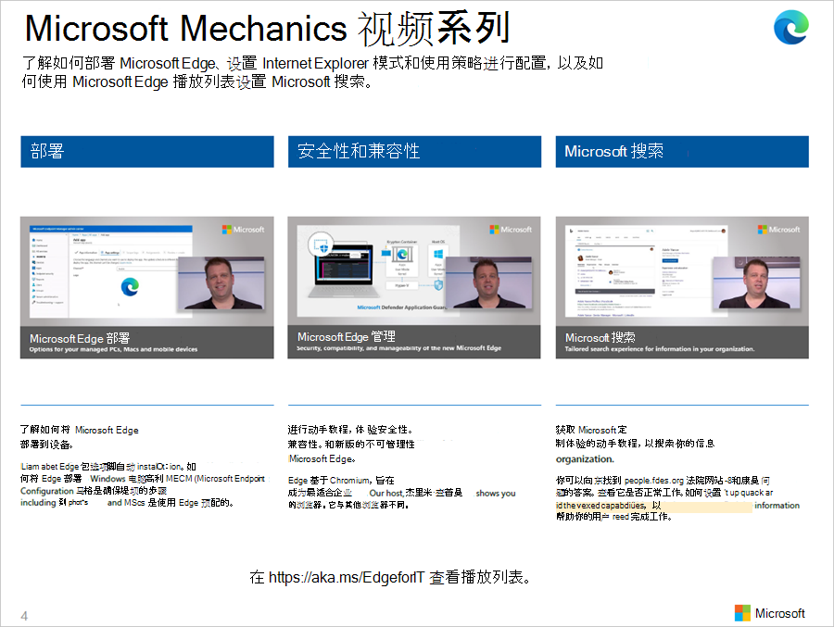Select the Microsoft 搜索 column header
Viewport: 834px width, 627px height.
pos(682,152)
